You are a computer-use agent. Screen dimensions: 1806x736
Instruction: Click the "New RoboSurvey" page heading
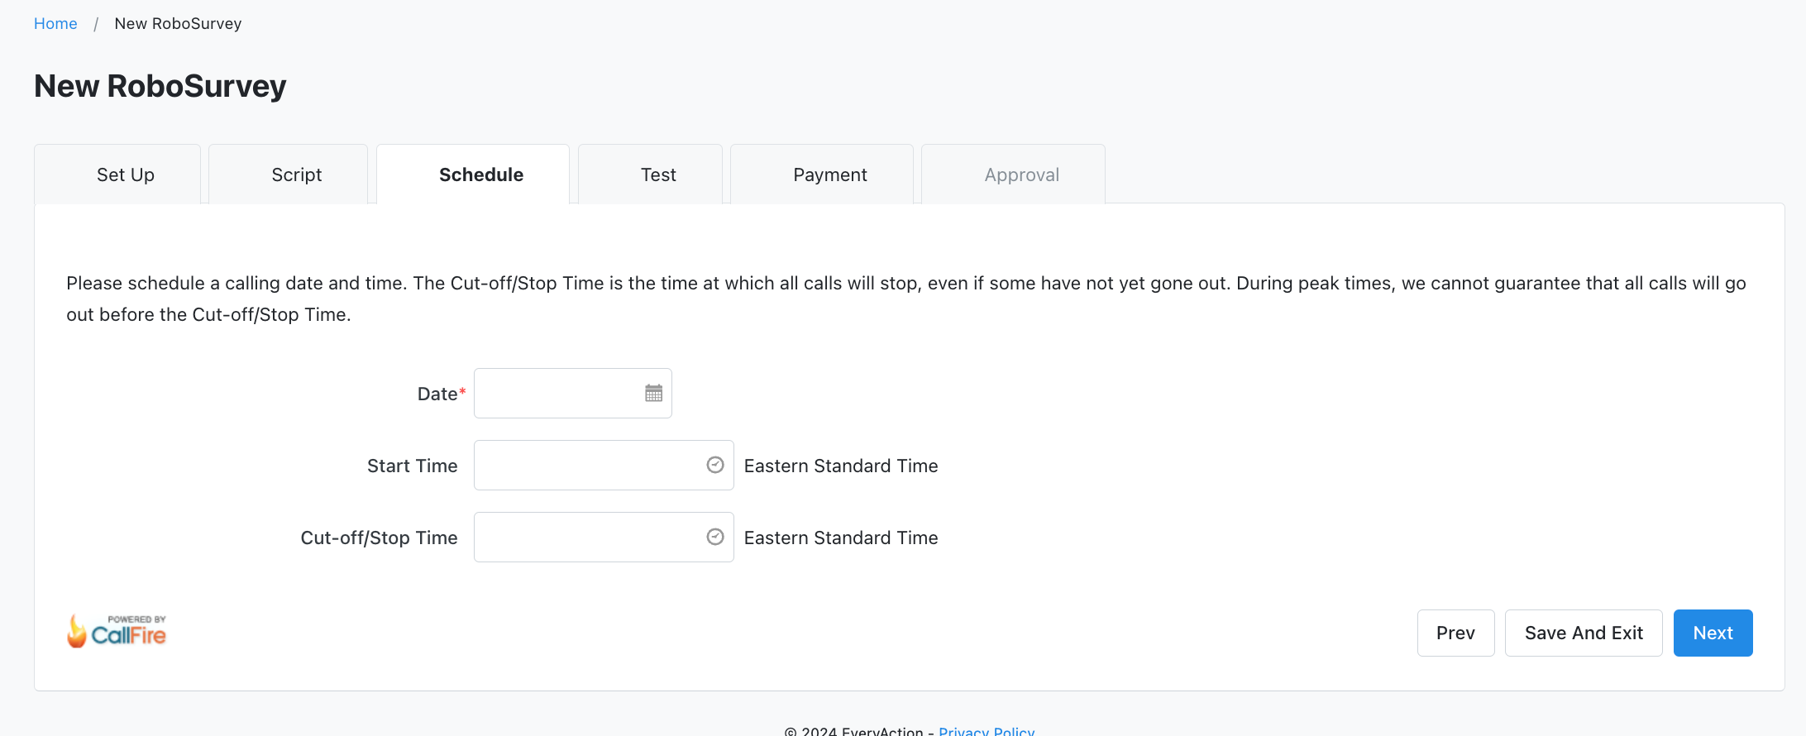[160, 86]
